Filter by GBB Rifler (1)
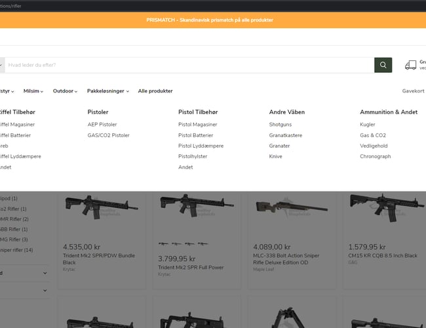 14,230
